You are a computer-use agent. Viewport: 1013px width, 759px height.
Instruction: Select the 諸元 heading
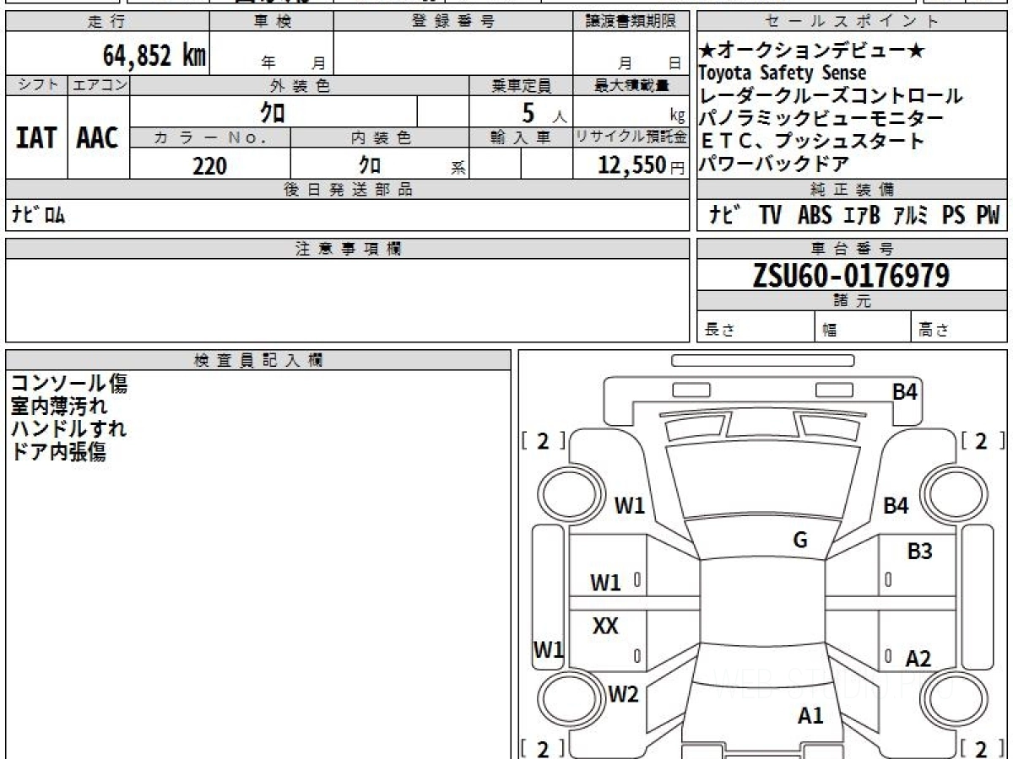click(x=852, y=301)
